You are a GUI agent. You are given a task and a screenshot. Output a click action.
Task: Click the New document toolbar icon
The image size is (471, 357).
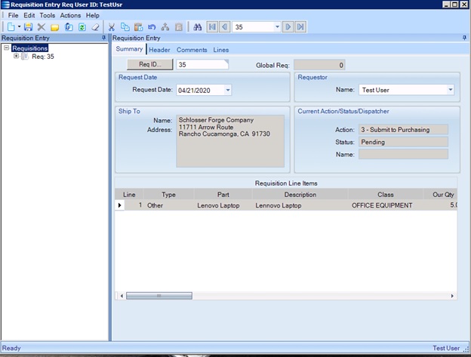point(11,27)
